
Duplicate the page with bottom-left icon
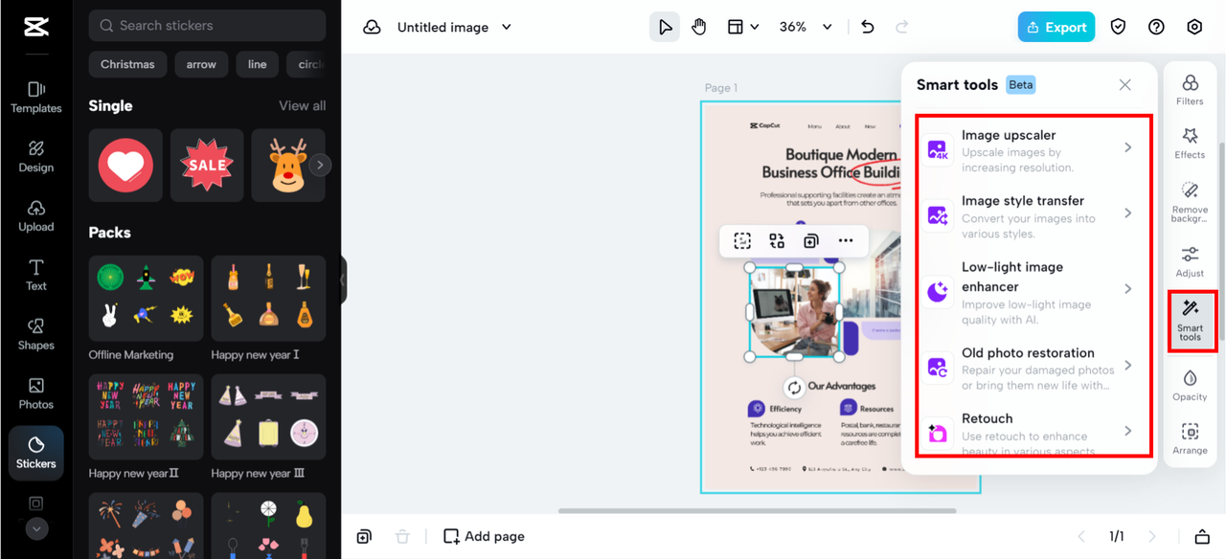(364, 536)
